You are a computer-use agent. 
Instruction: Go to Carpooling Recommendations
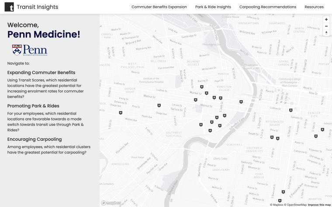(268, 7)
